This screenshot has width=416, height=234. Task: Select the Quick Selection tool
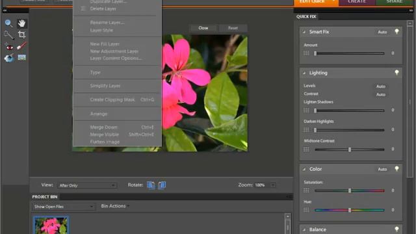pyautogui.click(x=8, y=34)
